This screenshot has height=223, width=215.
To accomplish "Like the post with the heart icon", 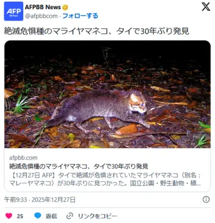I will click(9, 216).
